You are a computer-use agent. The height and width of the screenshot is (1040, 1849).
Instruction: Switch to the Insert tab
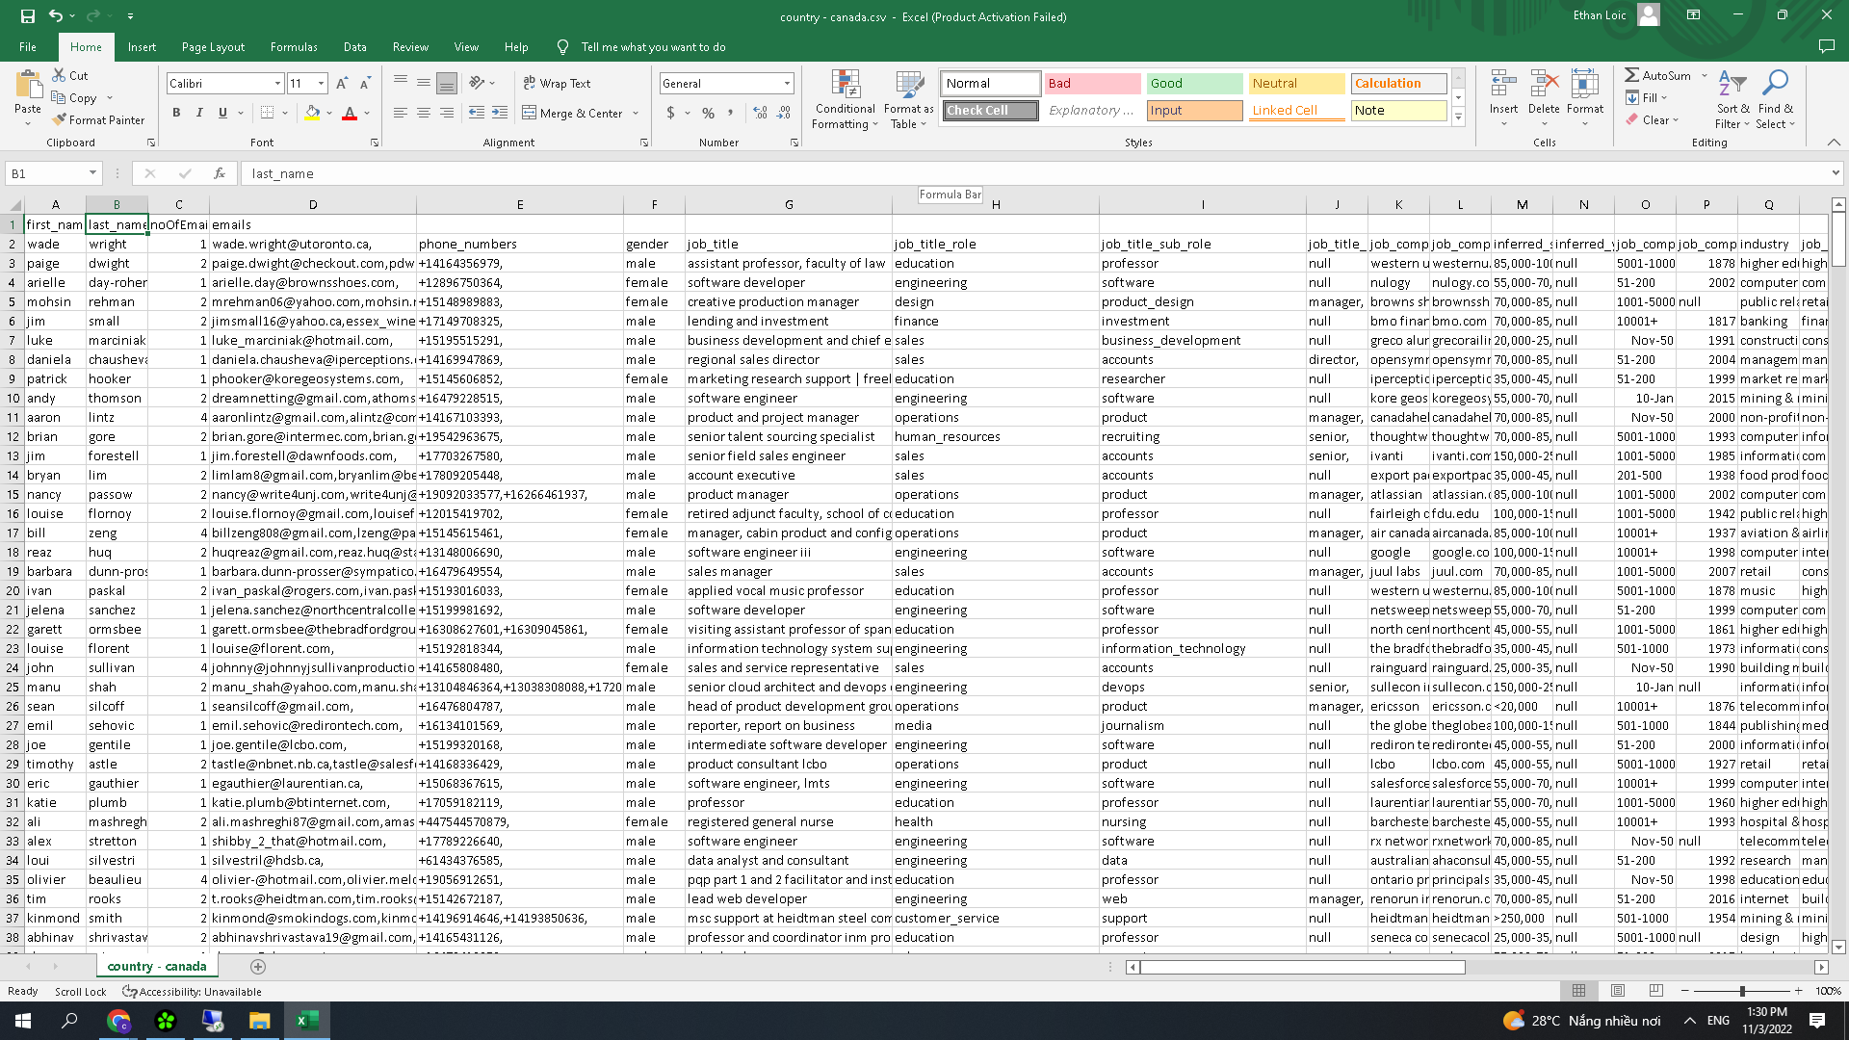[142, 46]
